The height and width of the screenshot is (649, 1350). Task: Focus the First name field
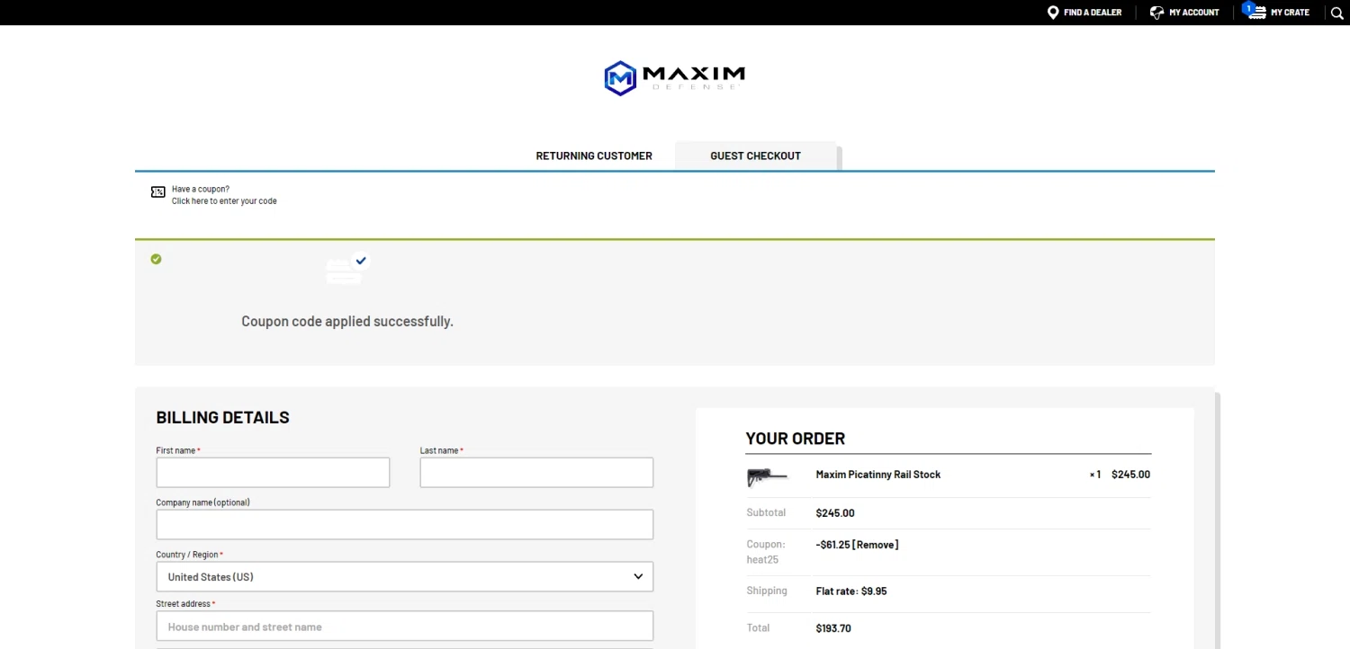273,473
